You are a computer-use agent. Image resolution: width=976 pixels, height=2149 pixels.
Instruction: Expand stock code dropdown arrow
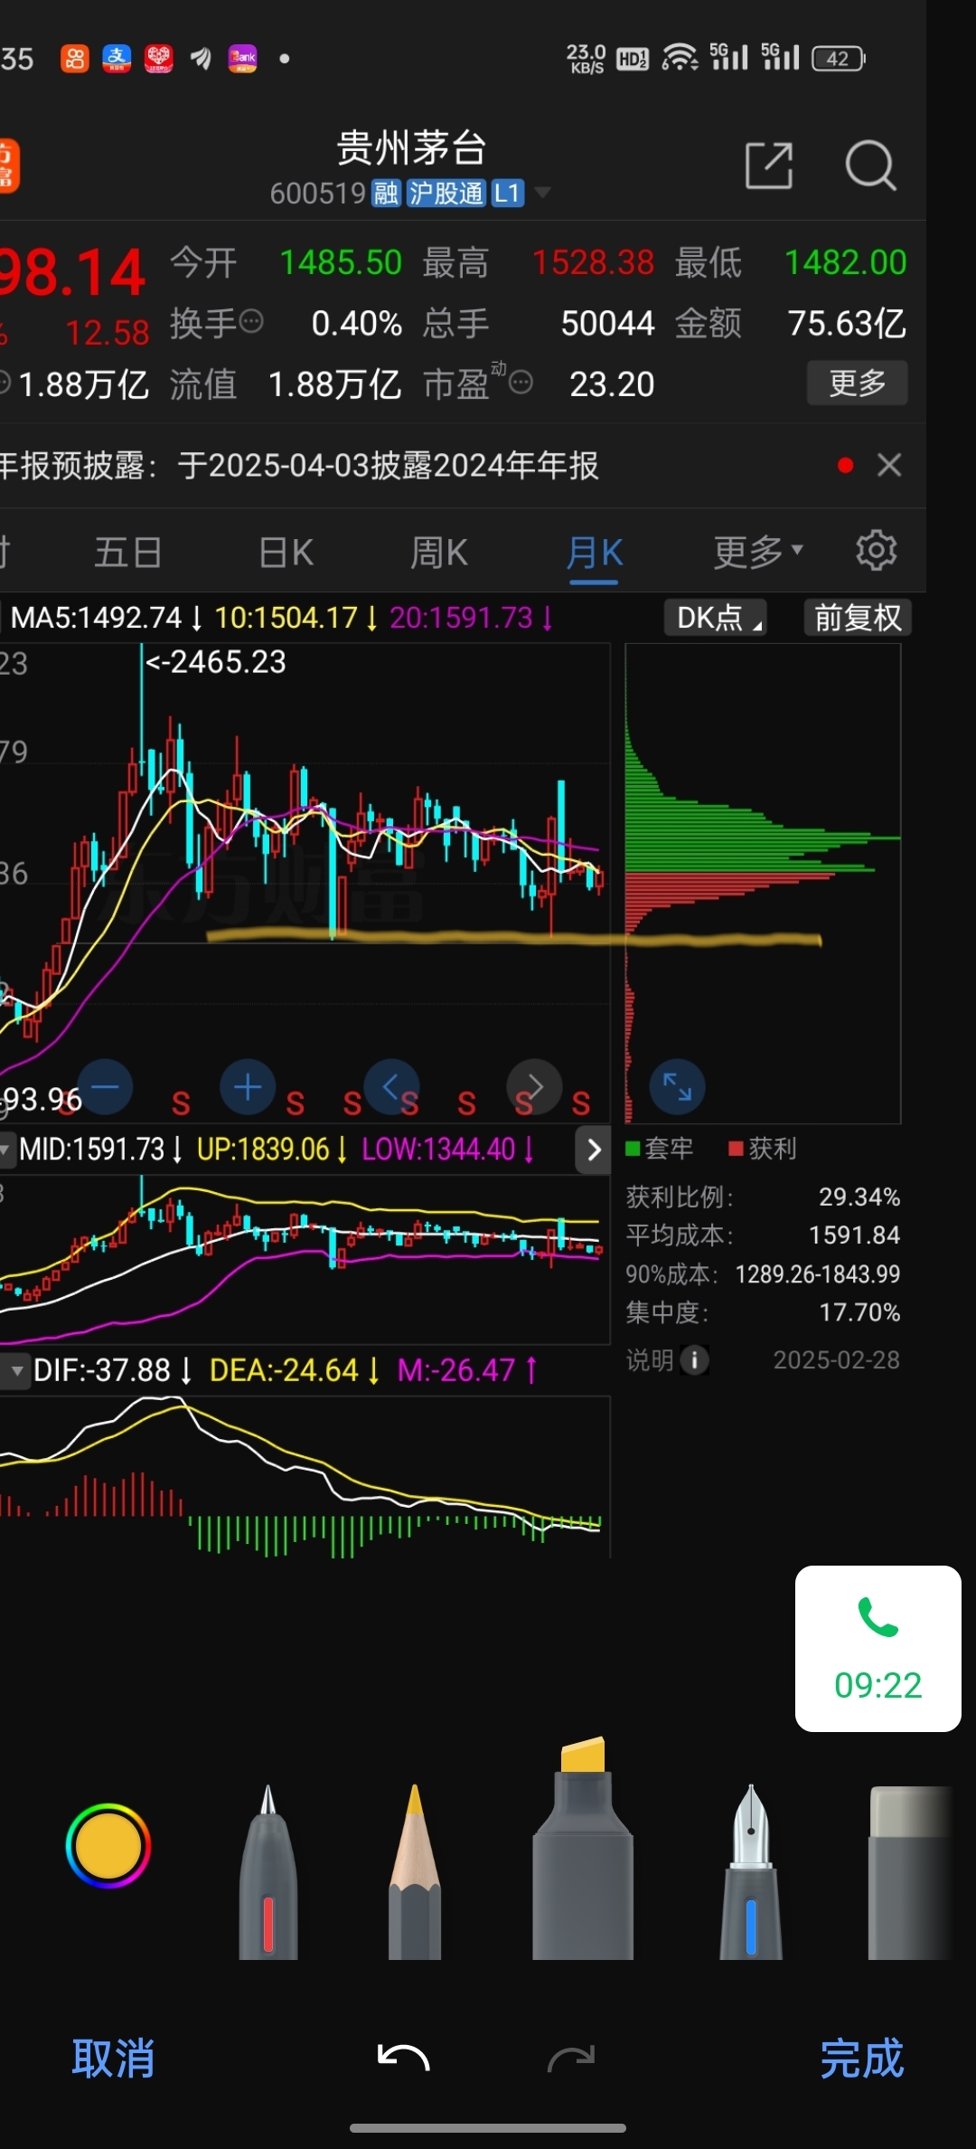click(542, 193)
